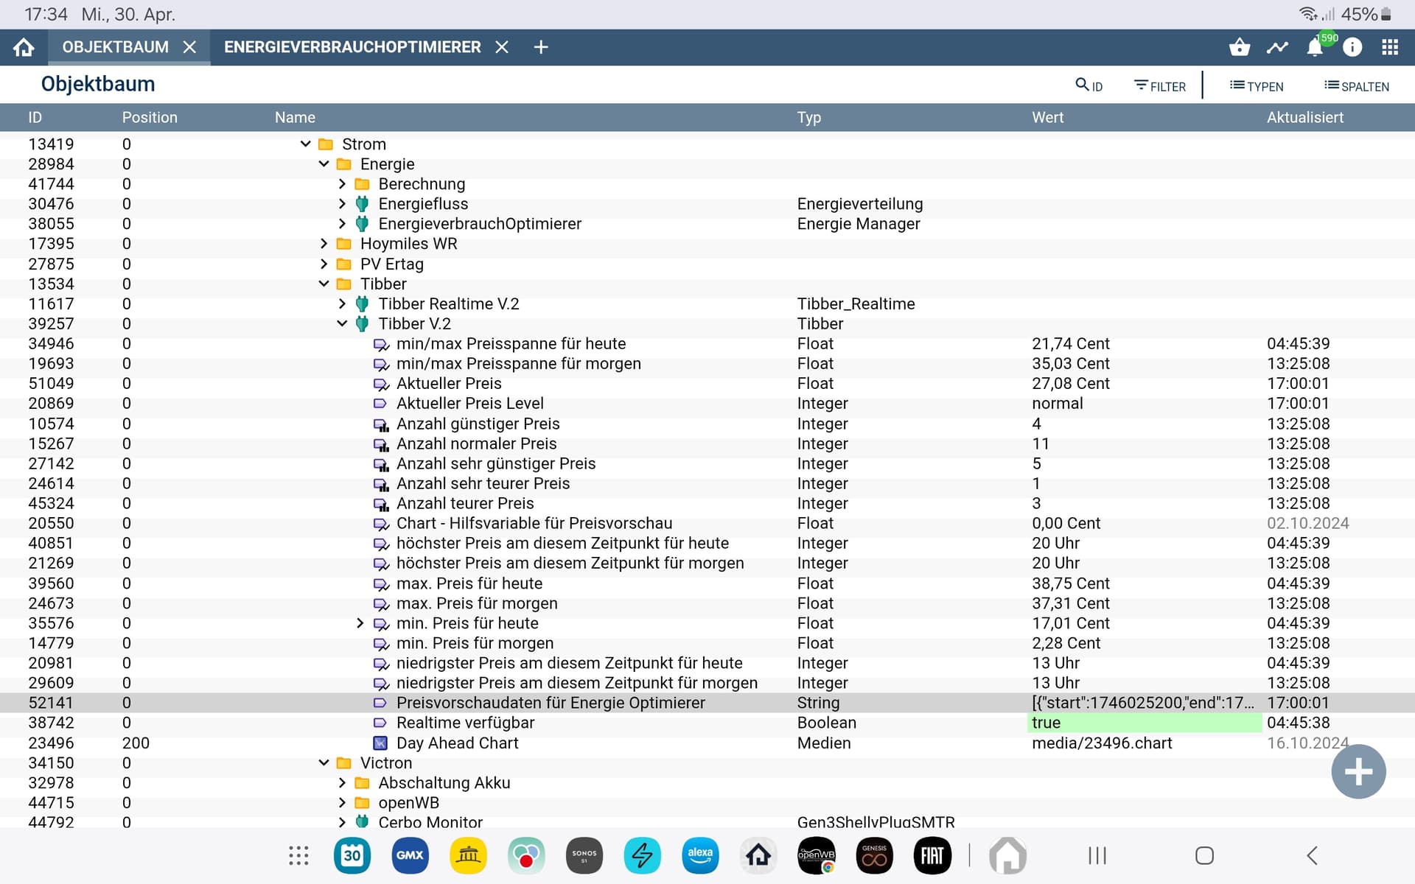Screen dimensions: 1415x884
Task: Open Android app drawer dots icon
Action: 298,855
